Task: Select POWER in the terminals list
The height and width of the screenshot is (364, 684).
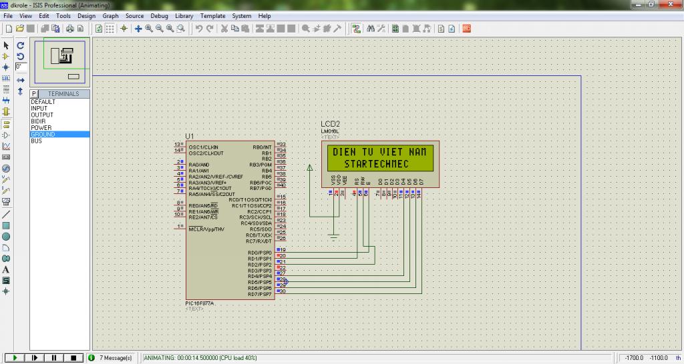Action: pyautogui.click(x=41, y=128)
